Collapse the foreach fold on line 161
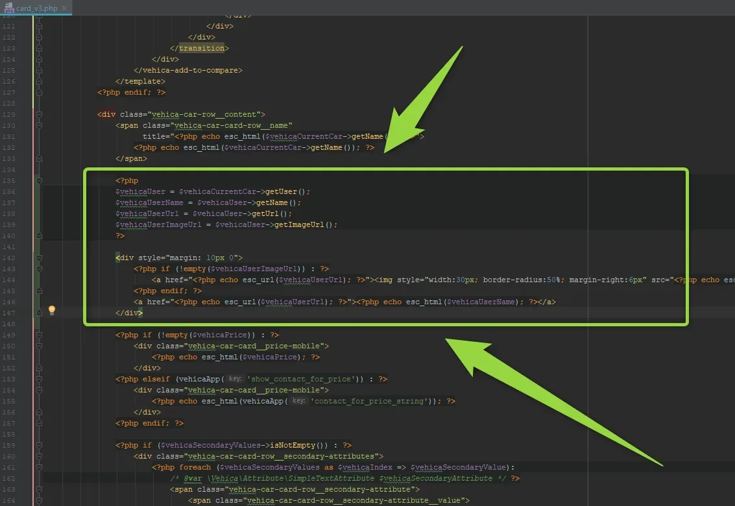 point(40,467)
